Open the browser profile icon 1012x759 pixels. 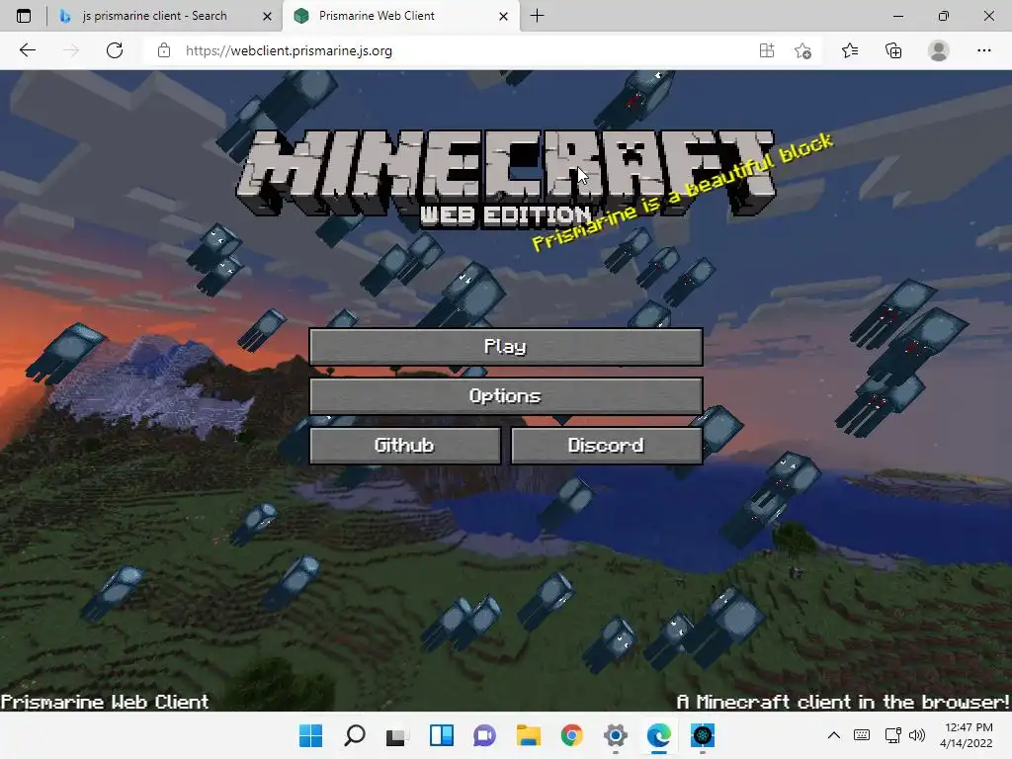(x=939, y=50)
